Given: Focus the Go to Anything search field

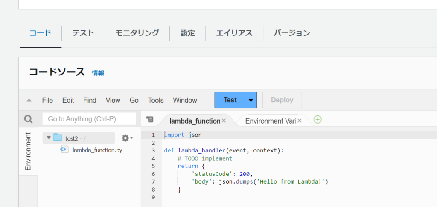Looking at the screenshot, I should [x=89, y=119].
